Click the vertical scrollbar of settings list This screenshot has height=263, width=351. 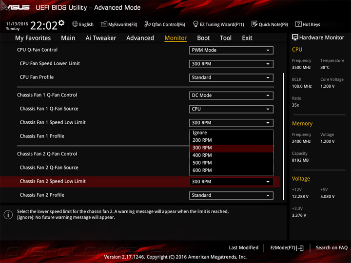click(284, 136)
